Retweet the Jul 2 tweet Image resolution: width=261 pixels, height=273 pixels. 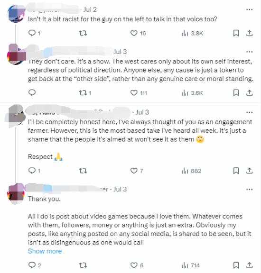pyautogui.click(x=83, y=33)
